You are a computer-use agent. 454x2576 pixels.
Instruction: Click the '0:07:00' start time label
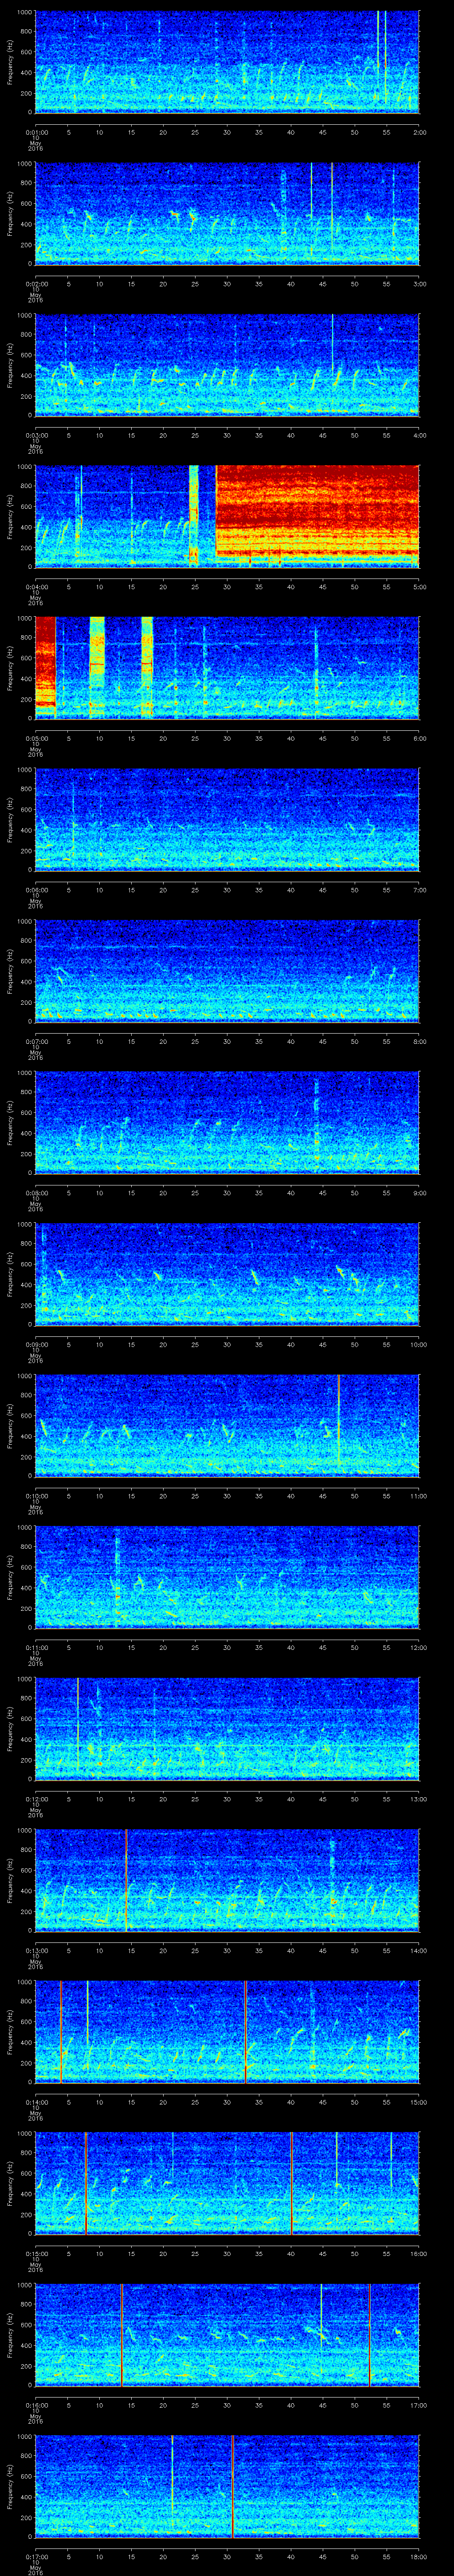[36, 1041]
